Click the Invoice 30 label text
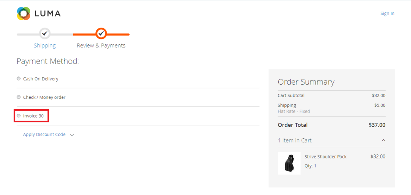Screen dimensions: 411x195 [x=33, y=116]
